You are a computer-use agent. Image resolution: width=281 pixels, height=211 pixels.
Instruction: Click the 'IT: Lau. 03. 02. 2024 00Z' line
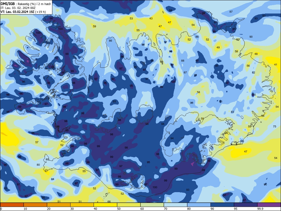coord(18,8)
